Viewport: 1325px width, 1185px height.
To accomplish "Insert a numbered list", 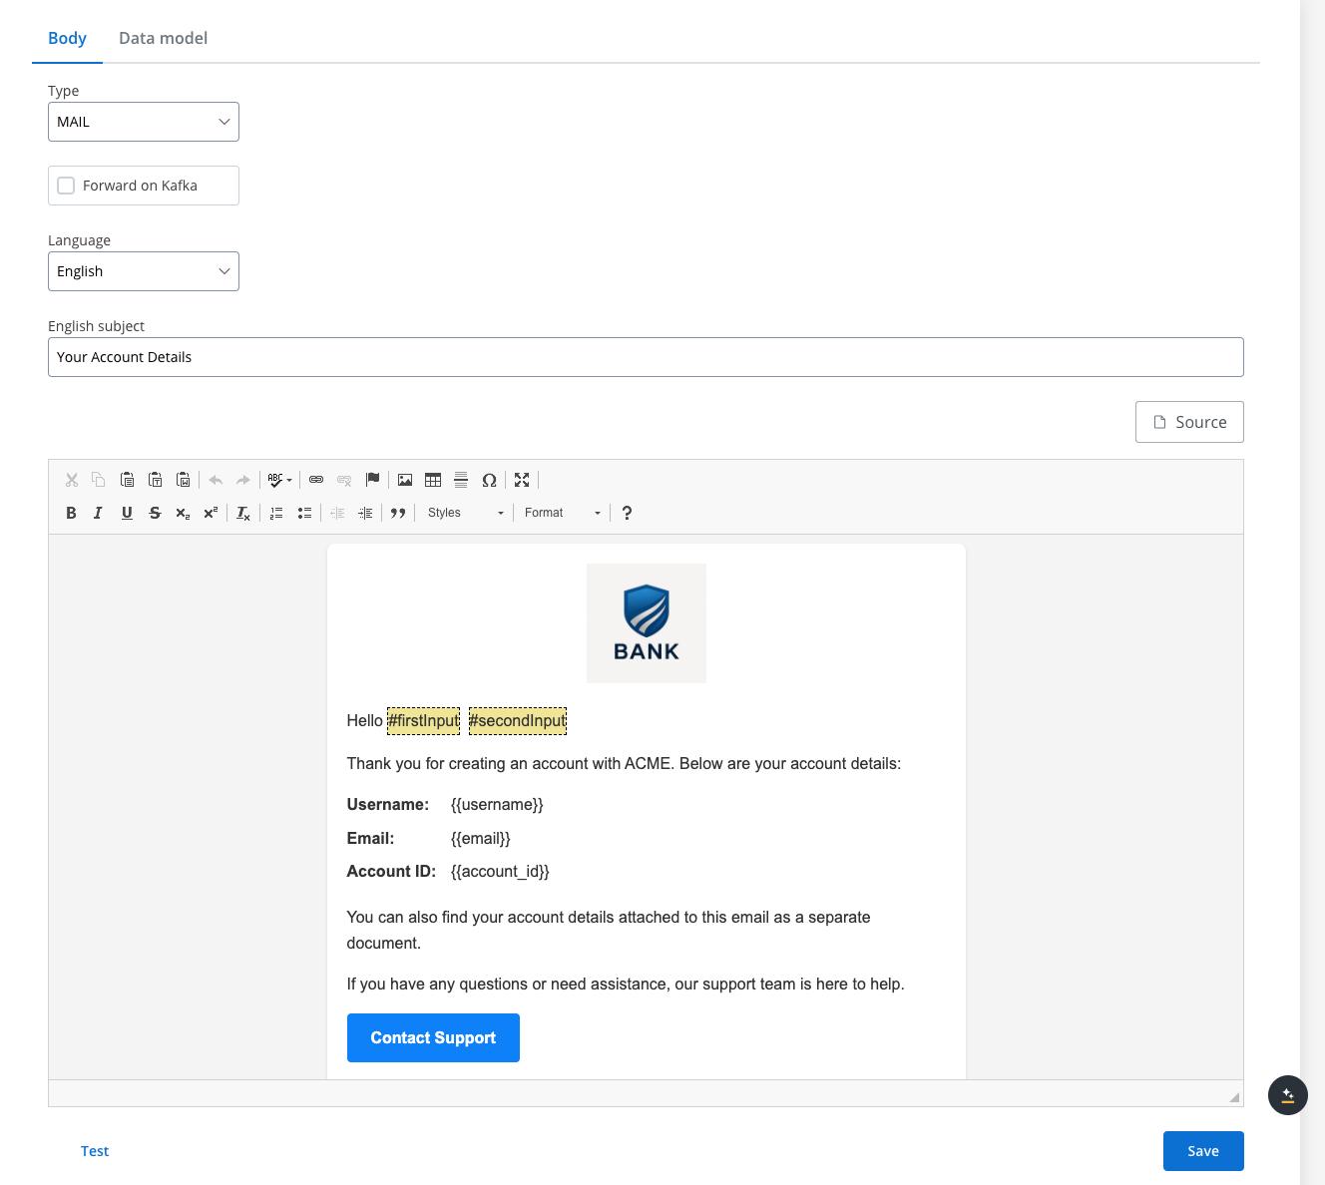I will click(276, 513).
